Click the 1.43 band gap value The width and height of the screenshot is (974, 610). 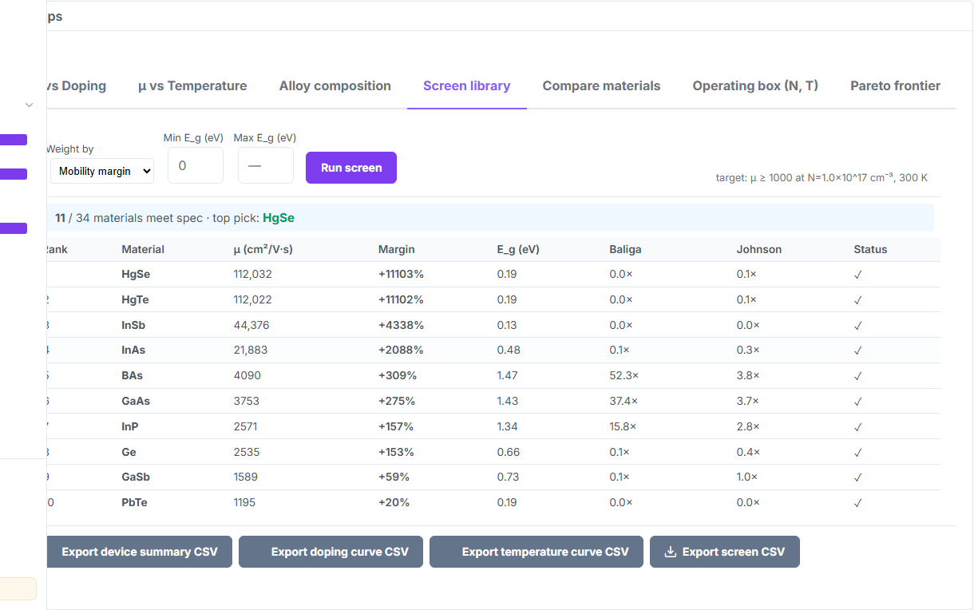(507, 401)
